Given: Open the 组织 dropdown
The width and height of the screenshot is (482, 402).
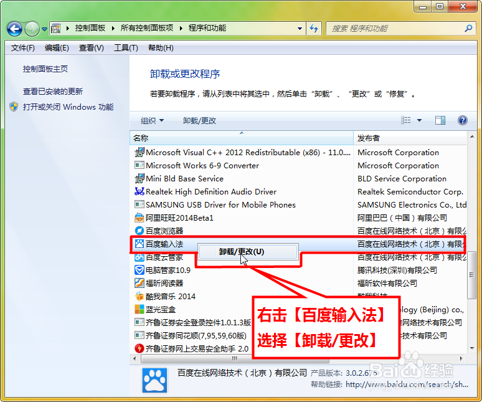Looking at the screenshot, I should click(152, 120).
